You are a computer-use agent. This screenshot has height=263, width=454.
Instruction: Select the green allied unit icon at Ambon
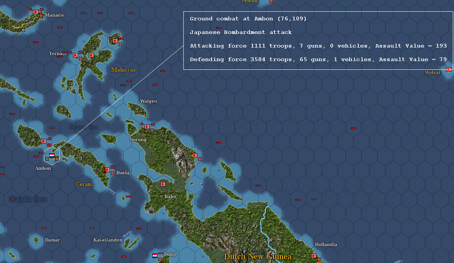pyautogui.click(x=47, y=159)
